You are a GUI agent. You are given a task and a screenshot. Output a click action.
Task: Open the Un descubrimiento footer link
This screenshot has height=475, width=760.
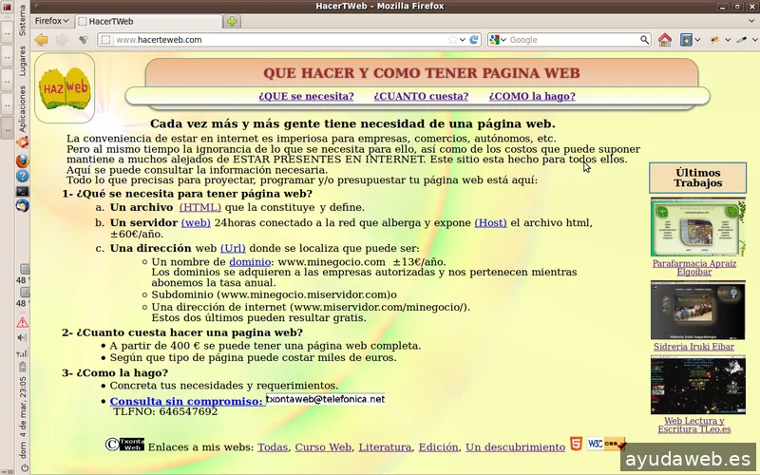(x=515, y=446)
